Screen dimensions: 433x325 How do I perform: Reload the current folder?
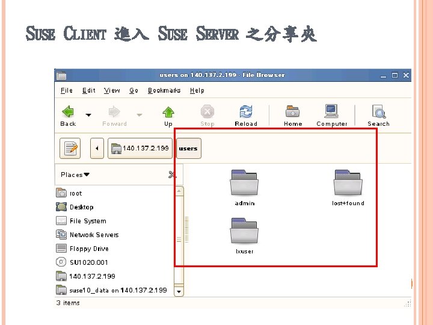tap(246, 112)
